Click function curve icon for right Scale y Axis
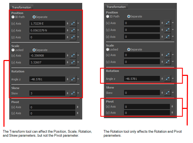Image resolution: width=193 pixels, height=143 pixels. pos(167,62)
